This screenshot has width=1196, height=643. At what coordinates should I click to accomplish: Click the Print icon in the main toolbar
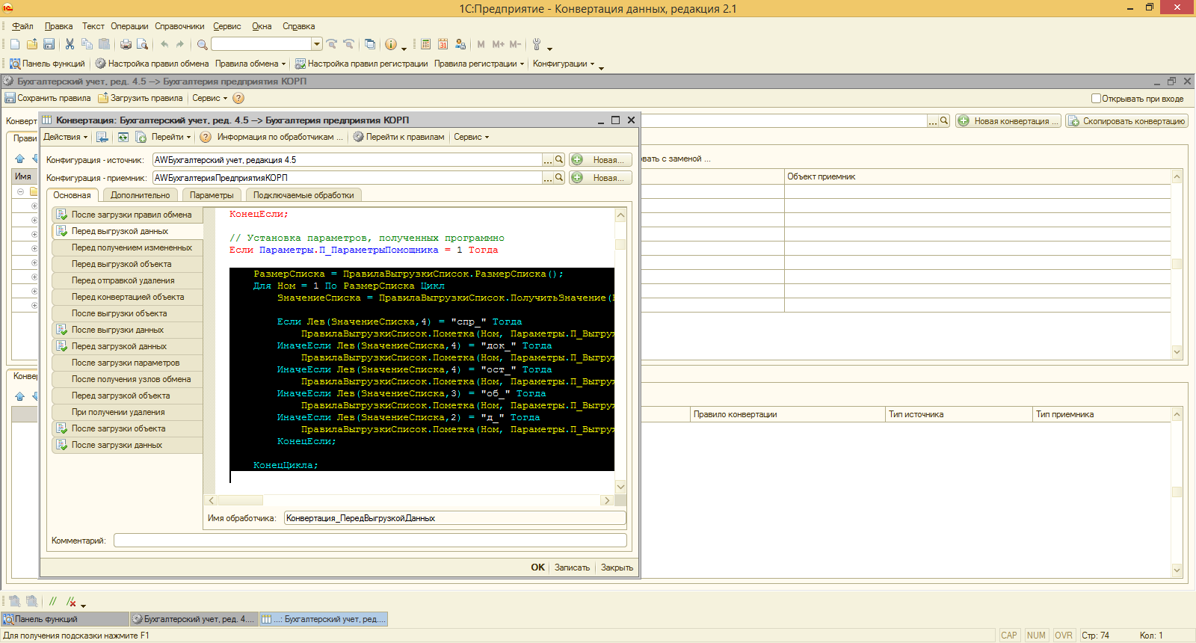(126, 44)
